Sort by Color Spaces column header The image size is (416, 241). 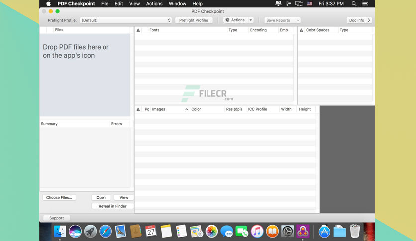pos(317,30)
